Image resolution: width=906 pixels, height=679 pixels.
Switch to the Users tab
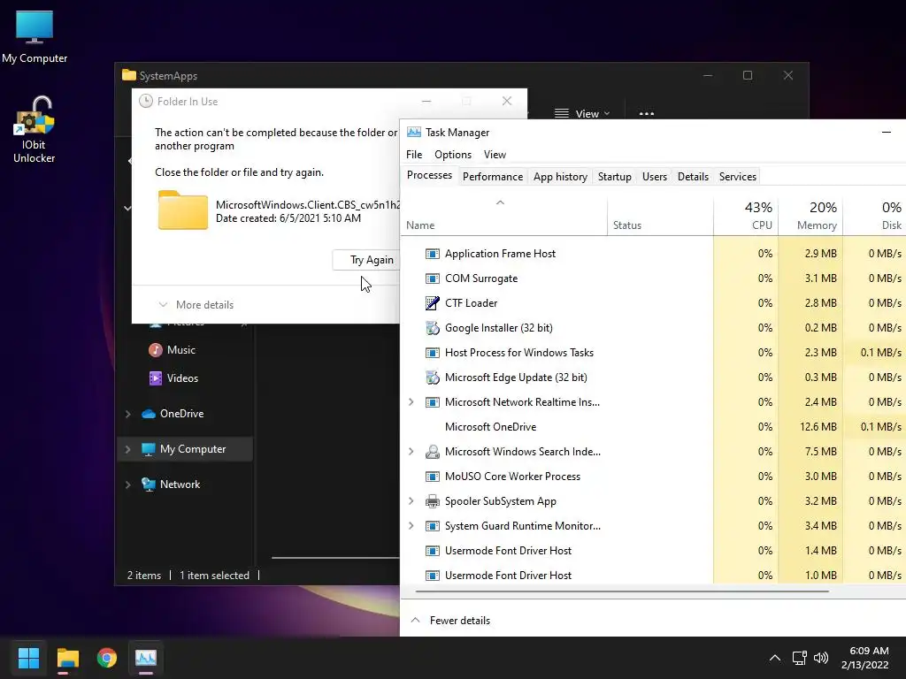pos(655,177)
